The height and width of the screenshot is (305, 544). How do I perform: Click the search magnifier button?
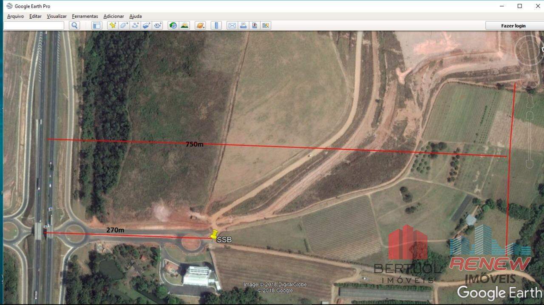(74, 25)
